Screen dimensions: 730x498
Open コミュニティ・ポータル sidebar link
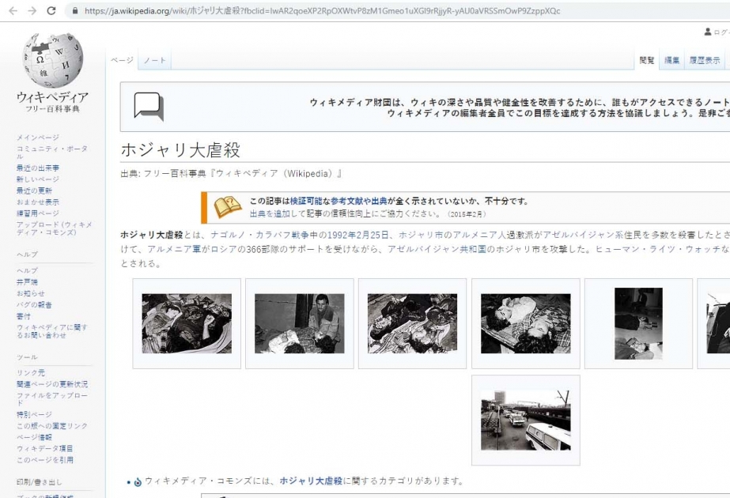[x=52, y=153]
